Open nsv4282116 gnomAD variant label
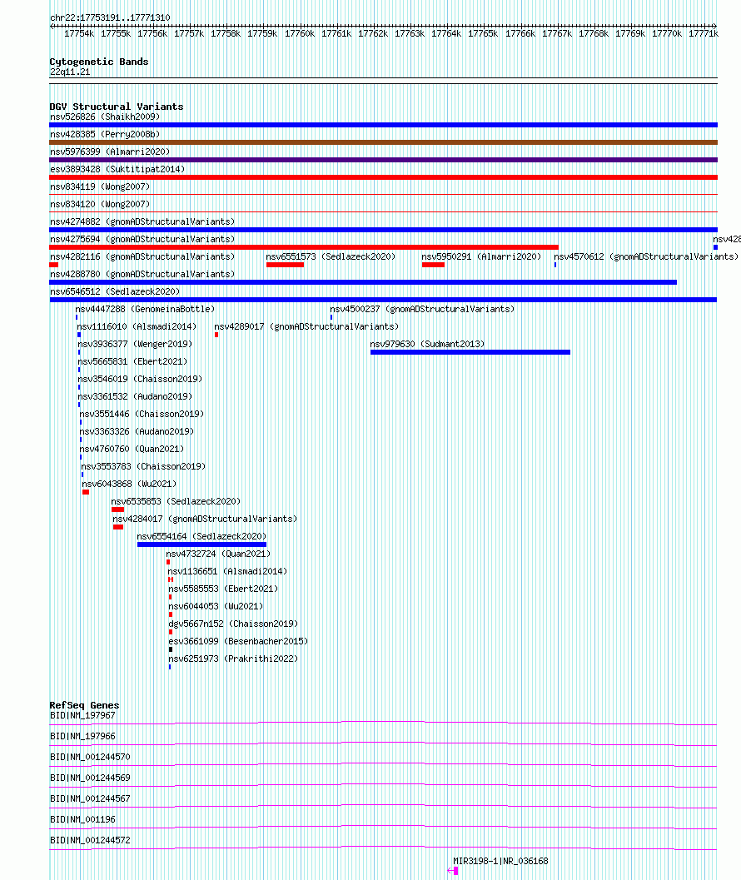Image resolution: width=741 pixels, height=880 pixels. pyautogui.click(x=142, y=256)
